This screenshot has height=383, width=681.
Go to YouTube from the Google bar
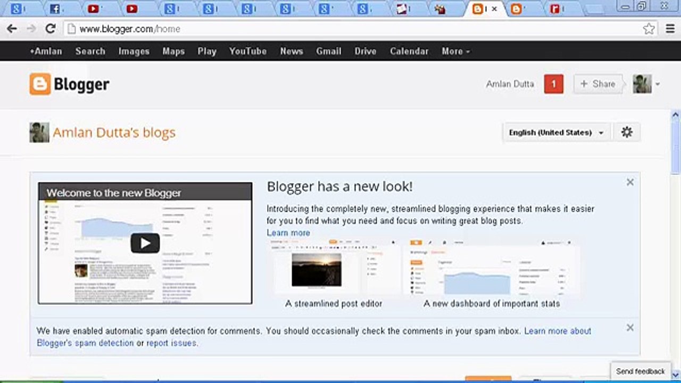pyautogui.click(x=248, y=51)
